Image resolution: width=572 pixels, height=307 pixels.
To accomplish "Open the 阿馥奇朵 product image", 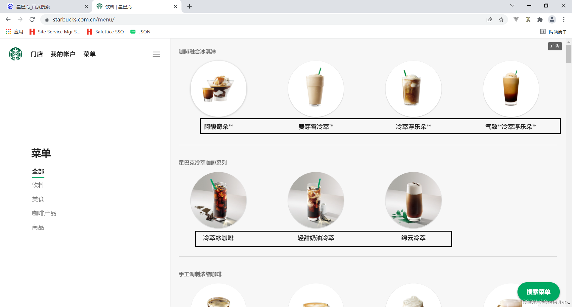I will click(x=218, y=89).
